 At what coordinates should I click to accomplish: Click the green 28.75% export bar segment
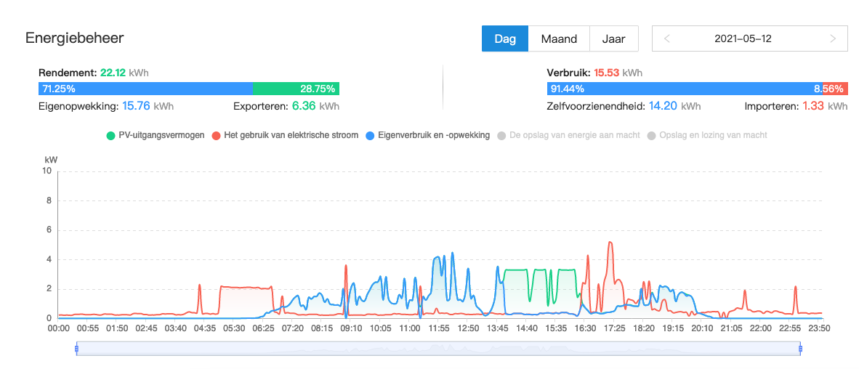point(296,89)
